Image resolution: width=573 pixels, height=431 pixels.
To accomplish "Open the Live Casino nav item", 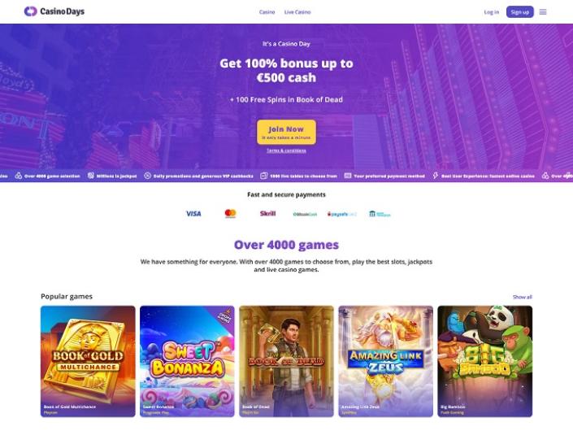I will click(x=297, y=12).
